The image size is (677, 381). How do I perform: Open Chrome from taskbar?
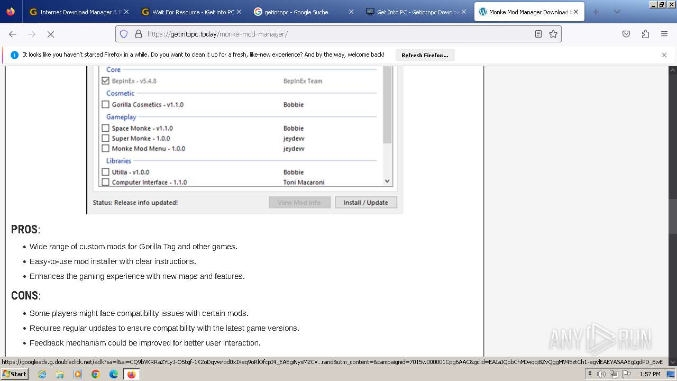coord(96,374)
